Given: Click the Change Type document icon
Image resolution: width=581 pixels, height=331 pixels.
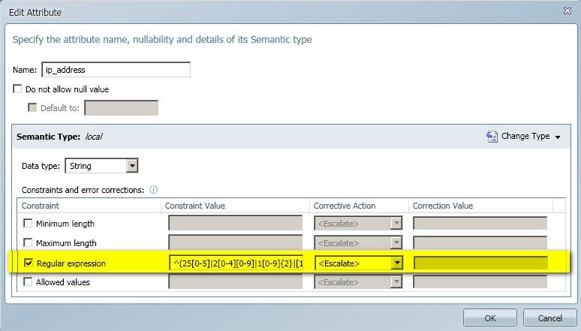Looking at the screenshot, I should 492,137.
